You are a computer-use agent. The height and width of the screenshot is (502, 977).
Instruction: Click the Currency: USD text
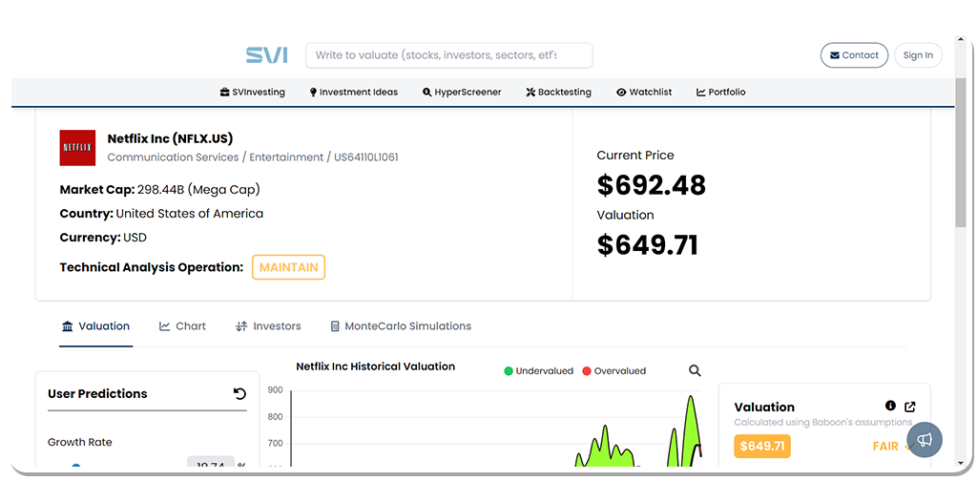pyautogui.click(x=103, y=238)
